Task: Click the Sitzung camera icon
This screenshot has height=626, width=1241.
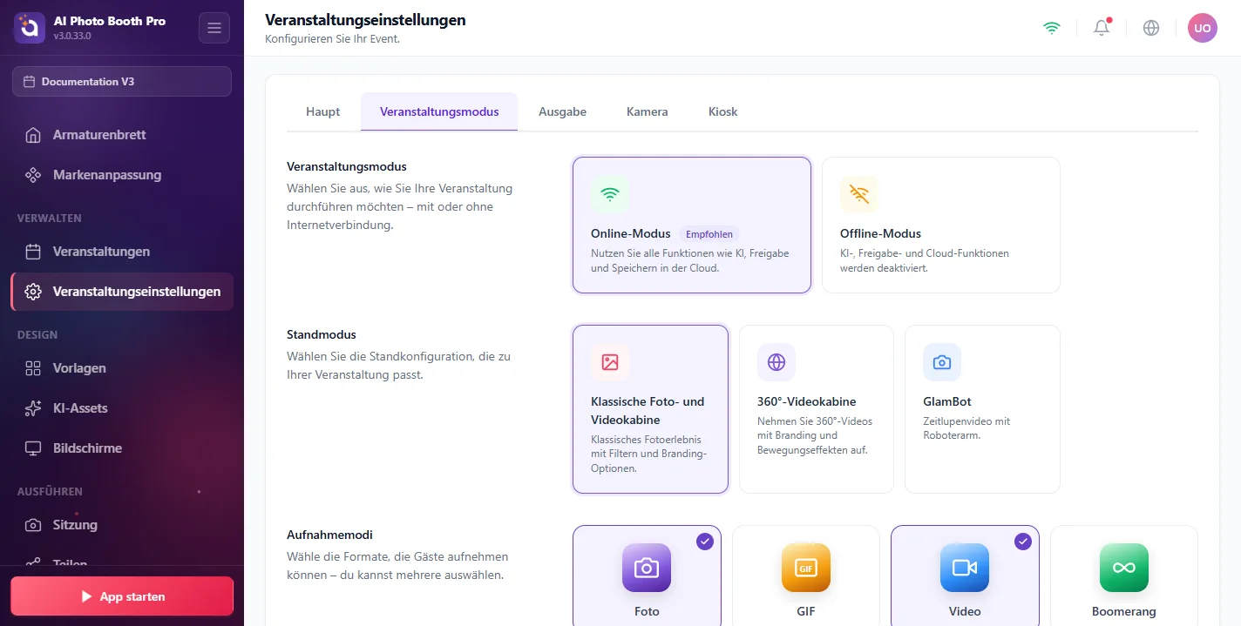Action: pyautogui.click(x=33, y=525)
